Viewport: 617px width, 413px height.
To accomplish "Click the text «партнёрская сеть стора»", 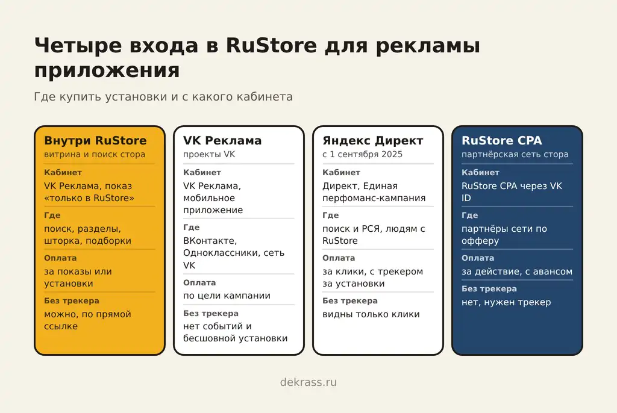I will [515, 154].
